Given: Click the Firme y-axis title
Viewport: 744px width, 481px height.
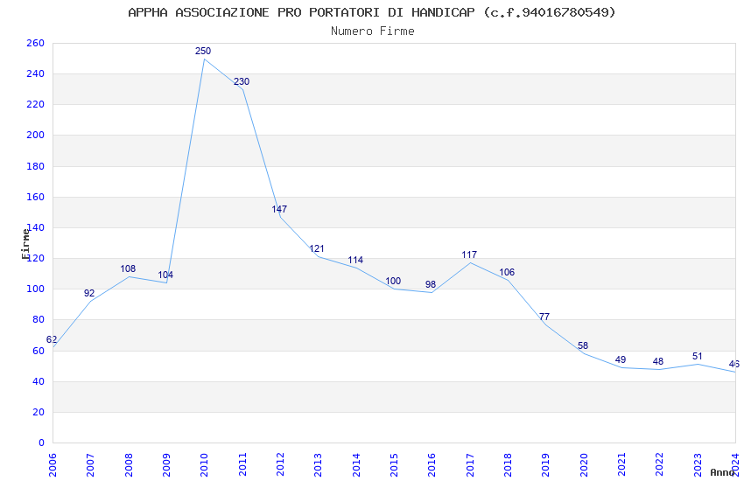Looking at the screenshot, I should point(25,244).
